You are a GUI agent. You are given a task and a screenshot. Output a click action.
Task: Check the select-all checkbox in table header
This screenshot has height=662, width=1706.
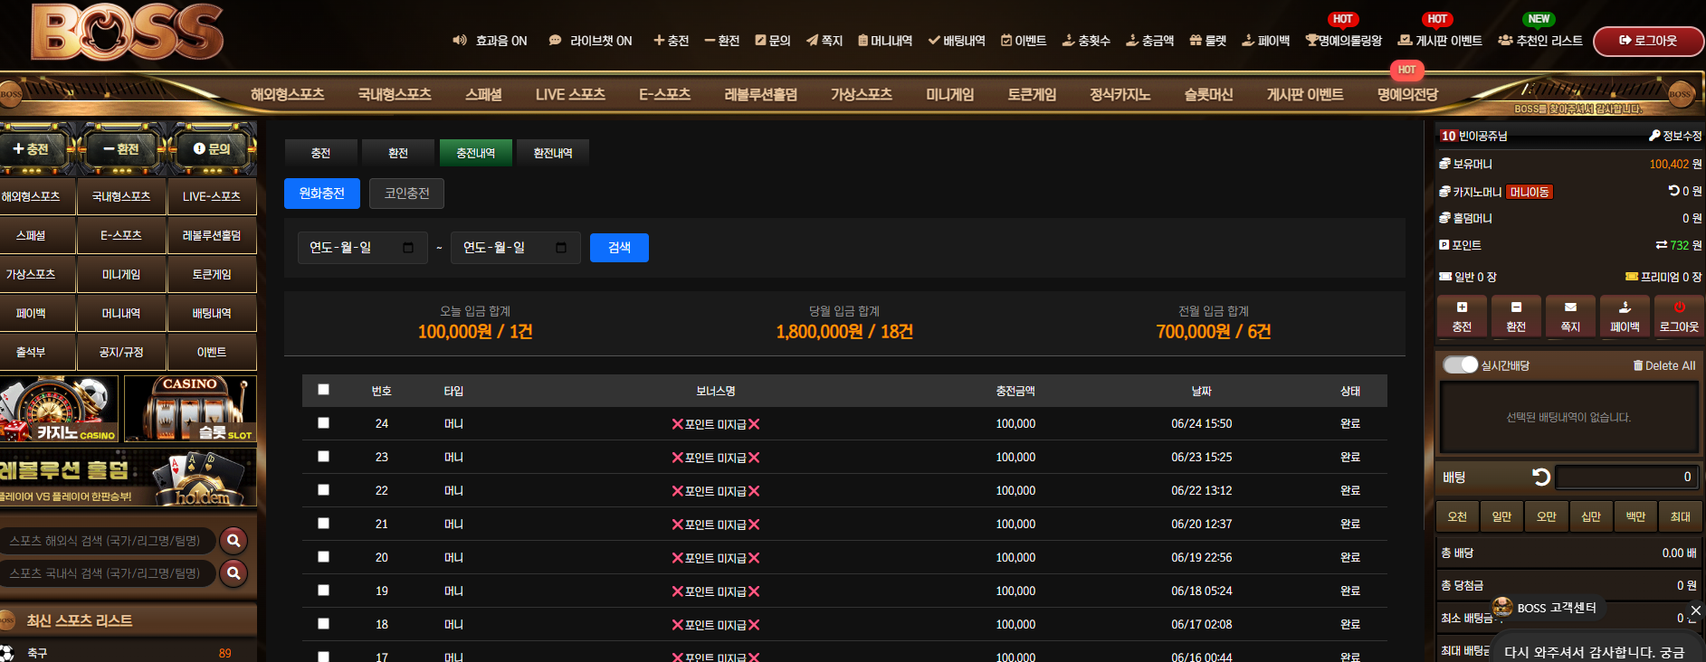[x=323, y=390]
